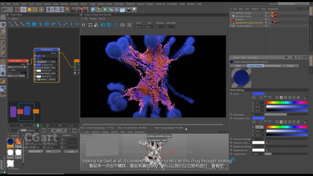Add a Floor environment object
The image size is (313, 176).
(x=122, y=9)
